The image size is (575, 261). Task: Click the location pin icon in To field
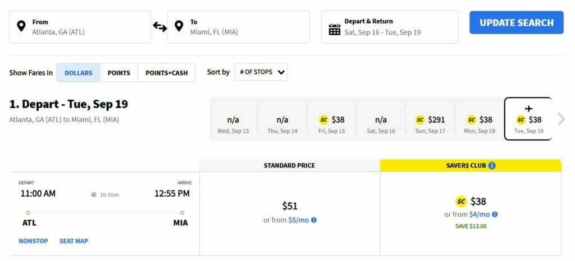pyautogui.click(x=179, y=26)
